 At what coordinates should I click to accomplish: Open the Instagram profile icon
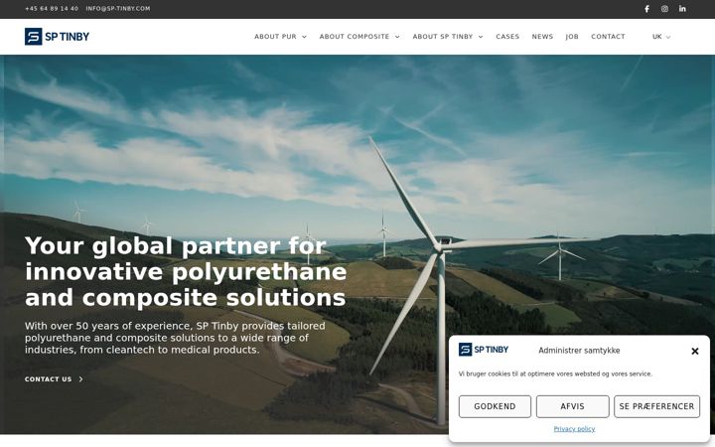pyautogui.click(x=664, y=9)
